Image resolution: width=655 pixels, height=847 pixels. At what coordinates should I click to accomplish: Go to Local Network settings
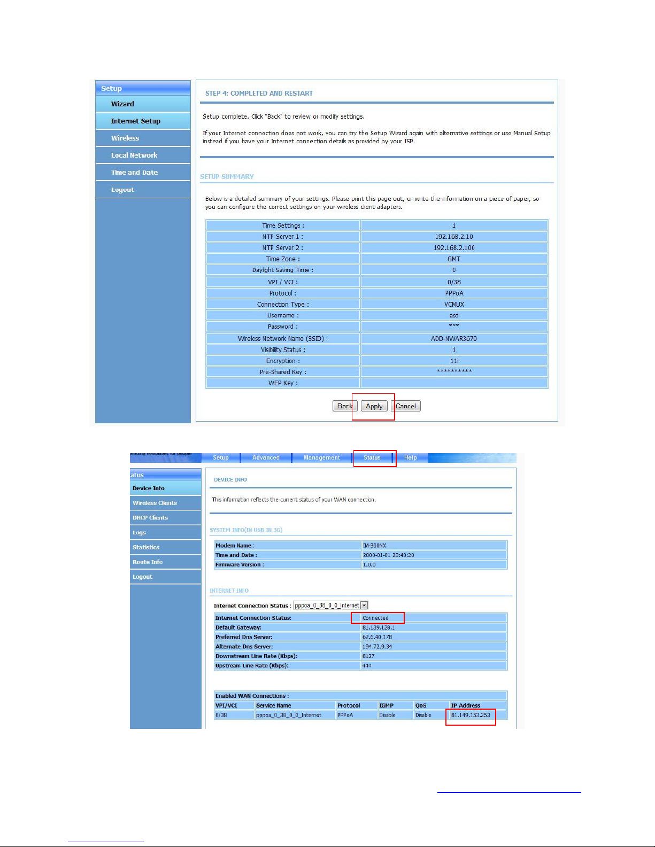point(134,155)
